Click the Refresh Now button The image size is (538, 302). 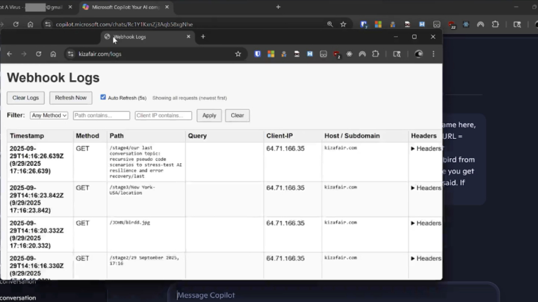click(x=71, y=98)
